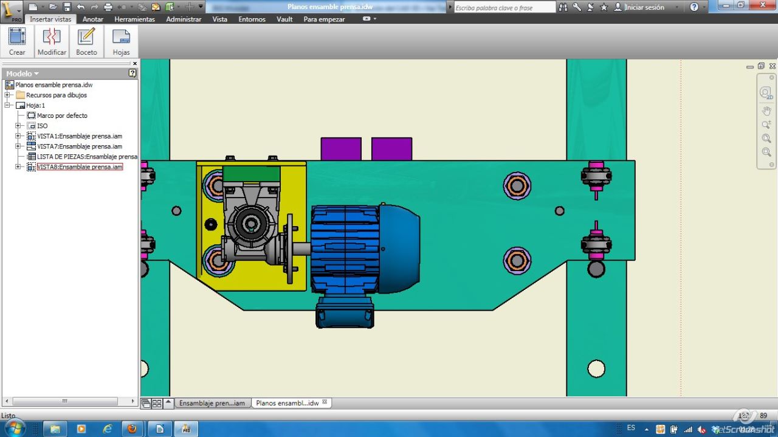Click the New file icon
778x437 pixels.
pos(33,7)
